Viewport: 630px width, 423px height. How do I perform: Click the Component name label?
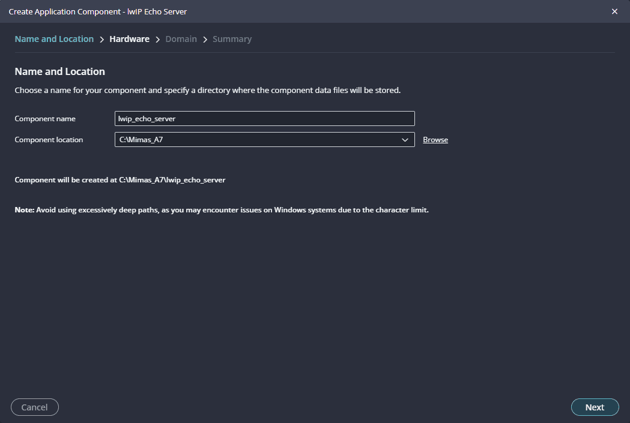click(x=45, y=119)
